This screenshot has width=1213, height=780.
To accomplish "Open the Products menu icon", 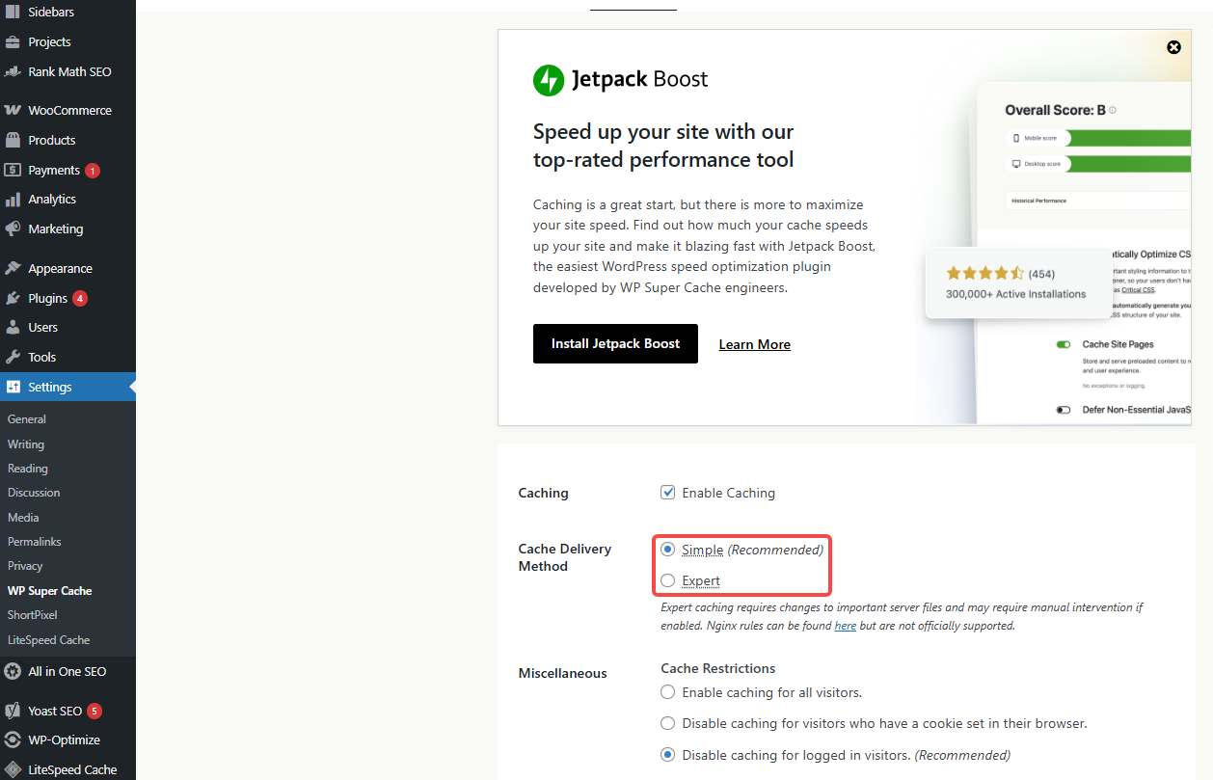I will [13, 140].
